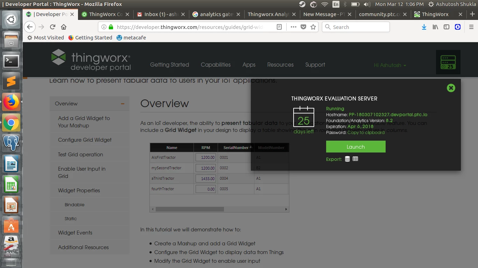The image size is (478, 268).
Task: Switch to the Thingworx Analytics tab
Action: [x=272, y=14]
